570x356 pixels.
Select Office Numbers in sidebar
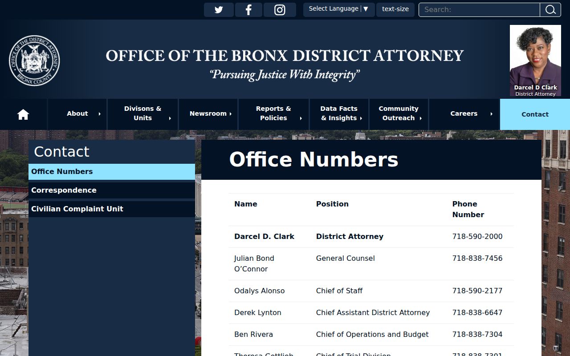pyautogui.click(x=112, y=172)
